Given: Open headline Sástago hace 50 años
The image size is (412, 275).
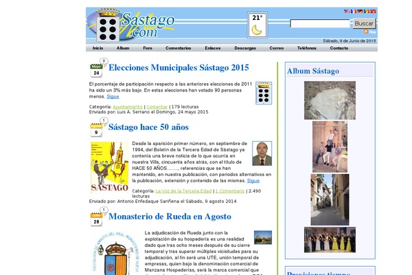Looking at the screenshot, I should pyautogui.click(x=148, y=127).
